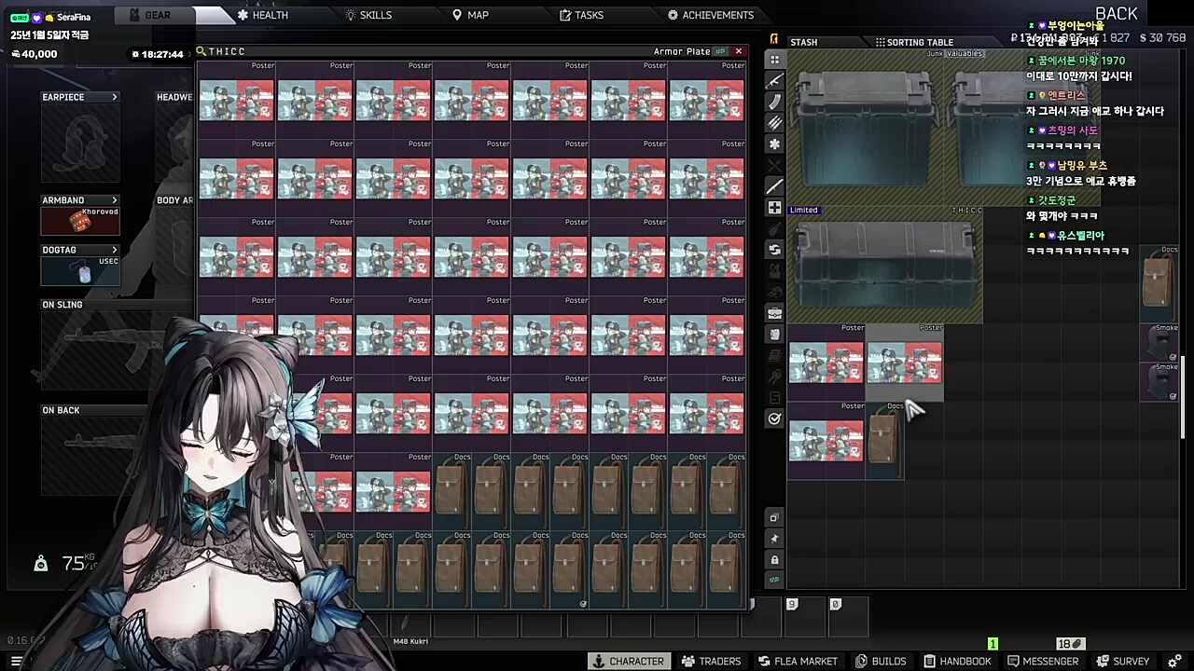Select the first Junk box in stash

click(866, 128)
